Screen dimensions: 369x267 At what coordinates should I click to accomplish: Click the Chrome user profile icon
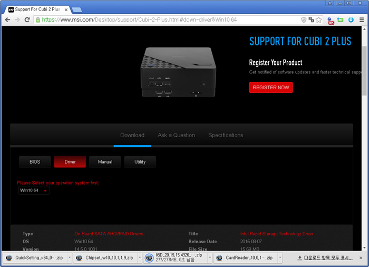click(x=329, y=3)
